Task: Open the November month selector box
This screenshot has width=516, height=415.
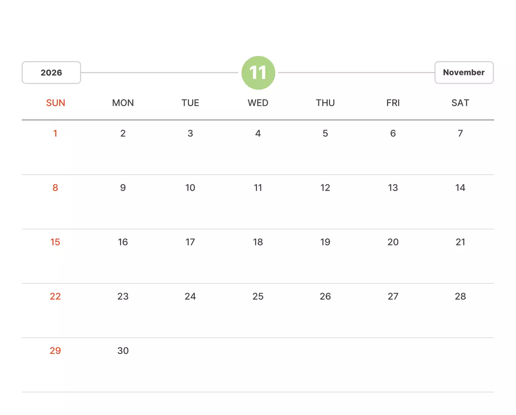Action: (464, 72)
